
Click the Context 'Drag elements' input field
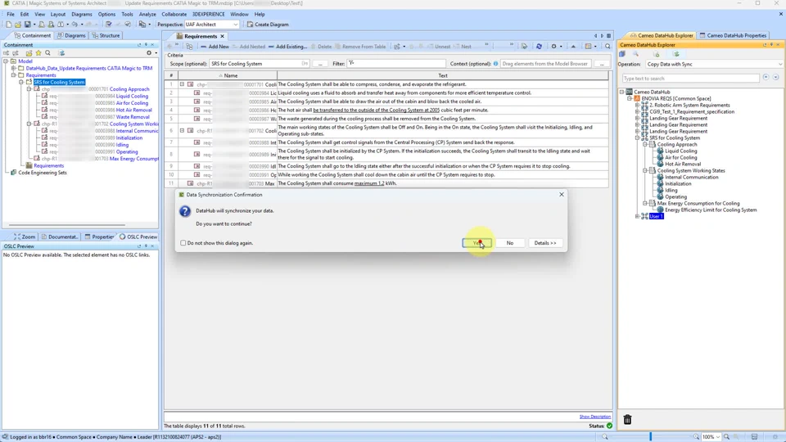click(x=546, y=64)
